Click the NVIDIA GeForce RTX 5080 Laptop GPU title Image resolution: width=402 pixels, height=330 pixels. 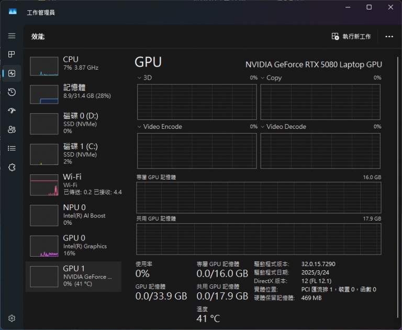pyautogui.click(x=314, y=64)
